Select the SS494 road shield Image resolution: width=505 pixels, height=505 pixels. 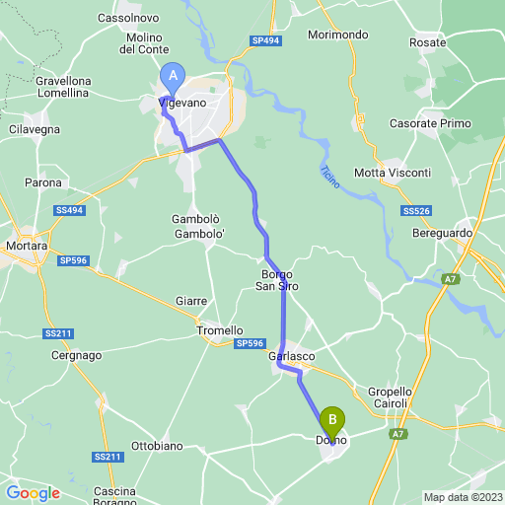69,210
